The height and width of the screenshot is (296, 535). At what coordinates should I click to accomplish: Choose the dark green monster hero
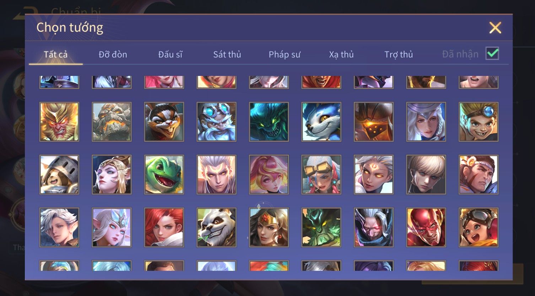click(269, 122)
